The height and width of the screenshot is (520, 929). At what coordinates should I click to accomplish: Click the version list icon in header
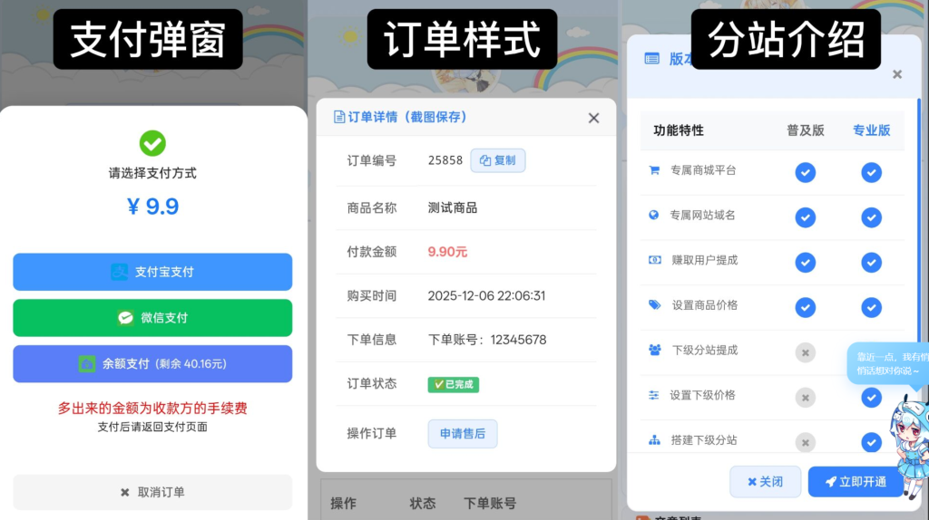[651, 59]
